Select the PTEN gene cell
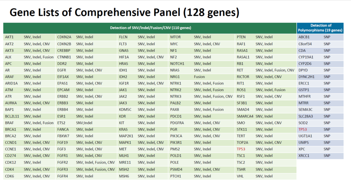Image resolution: width=351 pixels, height=184 pixels. 241,37
